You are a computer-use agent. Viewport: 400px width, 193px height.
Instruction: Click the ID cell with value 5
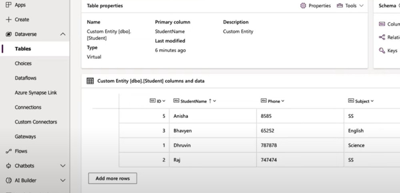click(x=144, y=116)
